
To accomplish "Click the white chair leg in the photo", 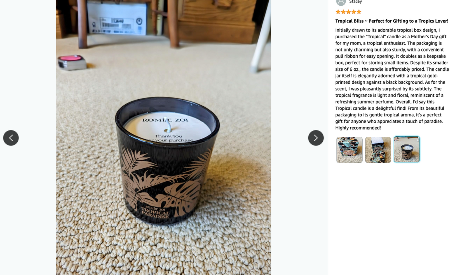I will [260, 38].
